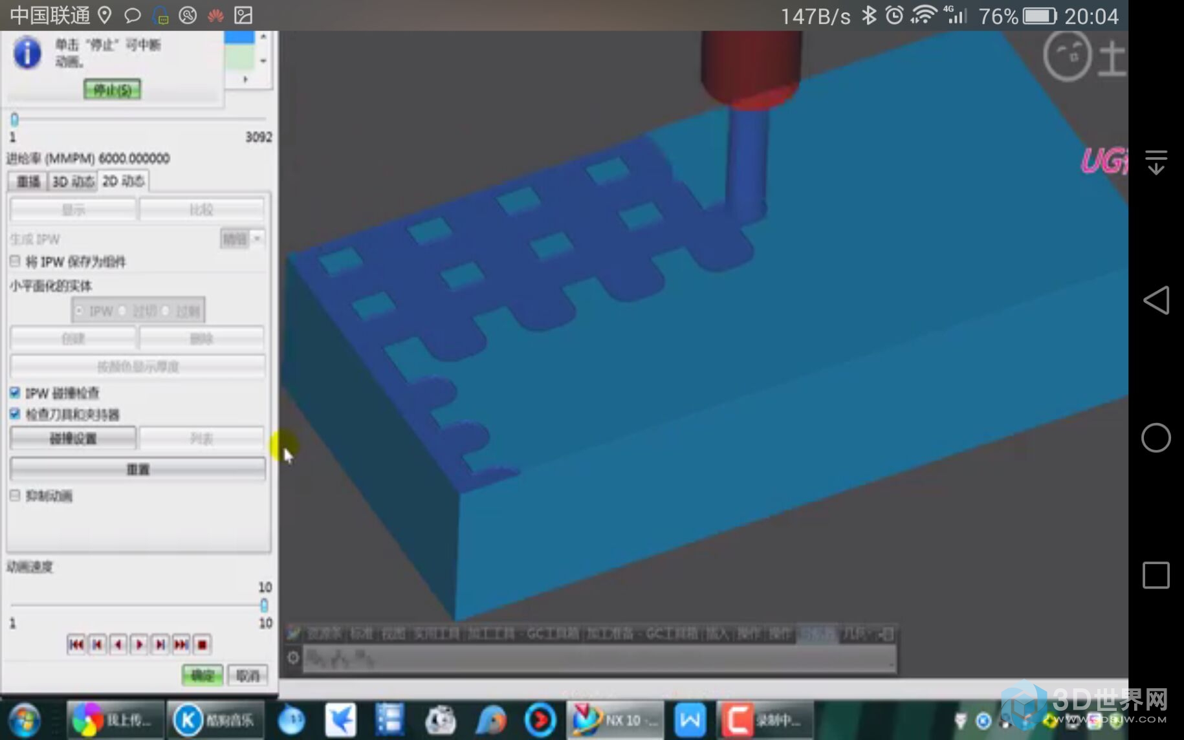
Task: Go to the previous operation in playback
Action: [x=97, y=644]
